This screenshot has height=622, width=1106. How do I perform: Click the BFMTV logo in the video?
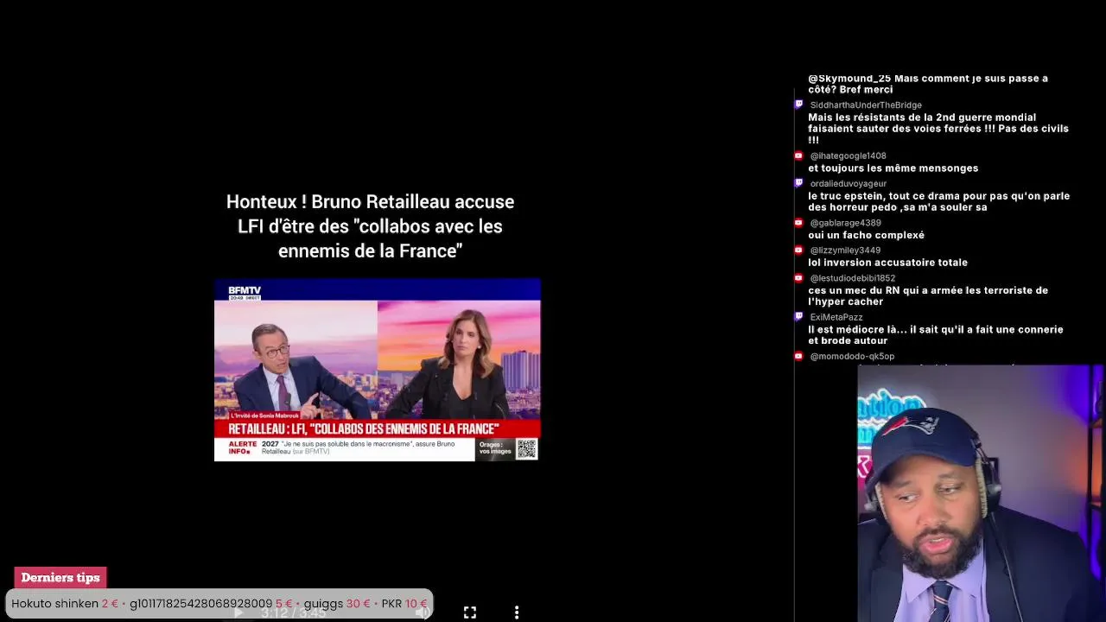pos(245,291)
